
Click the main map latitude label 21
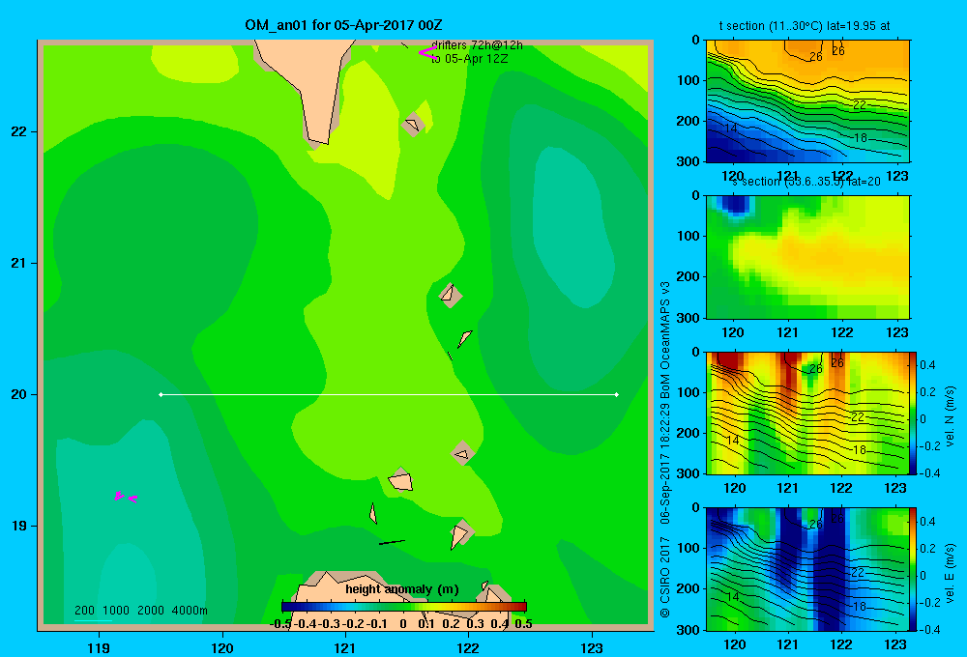(19, 263)
